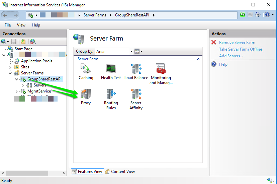Open the Caching feature icon
The height and width of the screenshot is (184, 277).
86,69
